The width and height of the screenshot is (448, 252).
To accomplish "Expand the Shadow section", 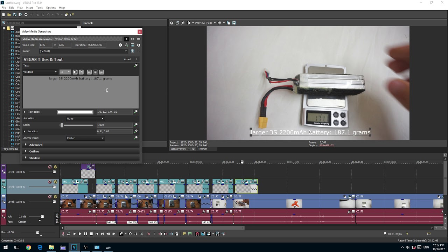I will [26, 158].
